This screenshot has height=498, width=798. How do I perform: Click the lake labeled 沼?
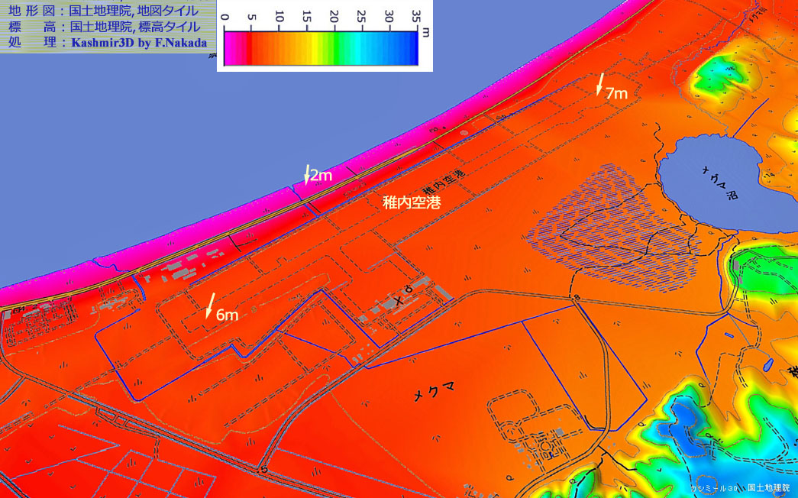click(710, 183)
